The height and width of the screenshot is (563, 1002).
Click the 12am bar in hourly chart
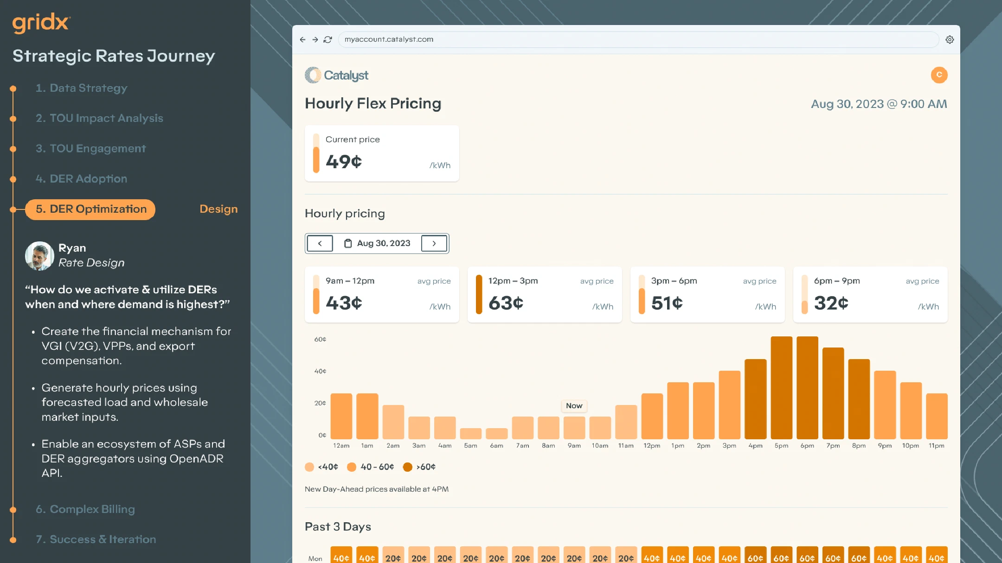coord(341,416)
